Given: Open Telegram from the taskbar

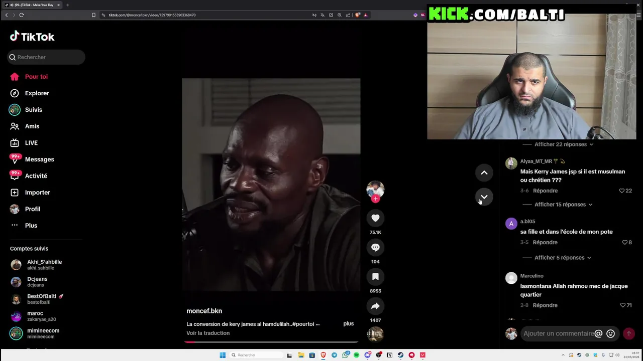Looking at the screenshot, I should 334,355.
